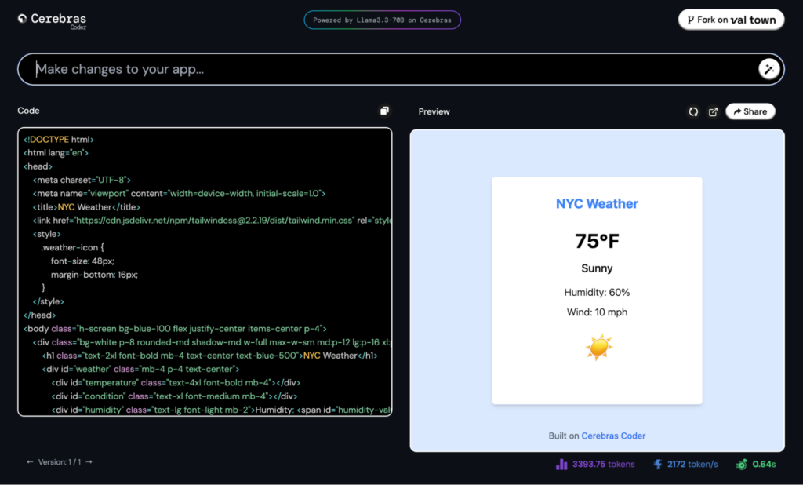
Task: Click the Share button
Action: click(750, 111)
